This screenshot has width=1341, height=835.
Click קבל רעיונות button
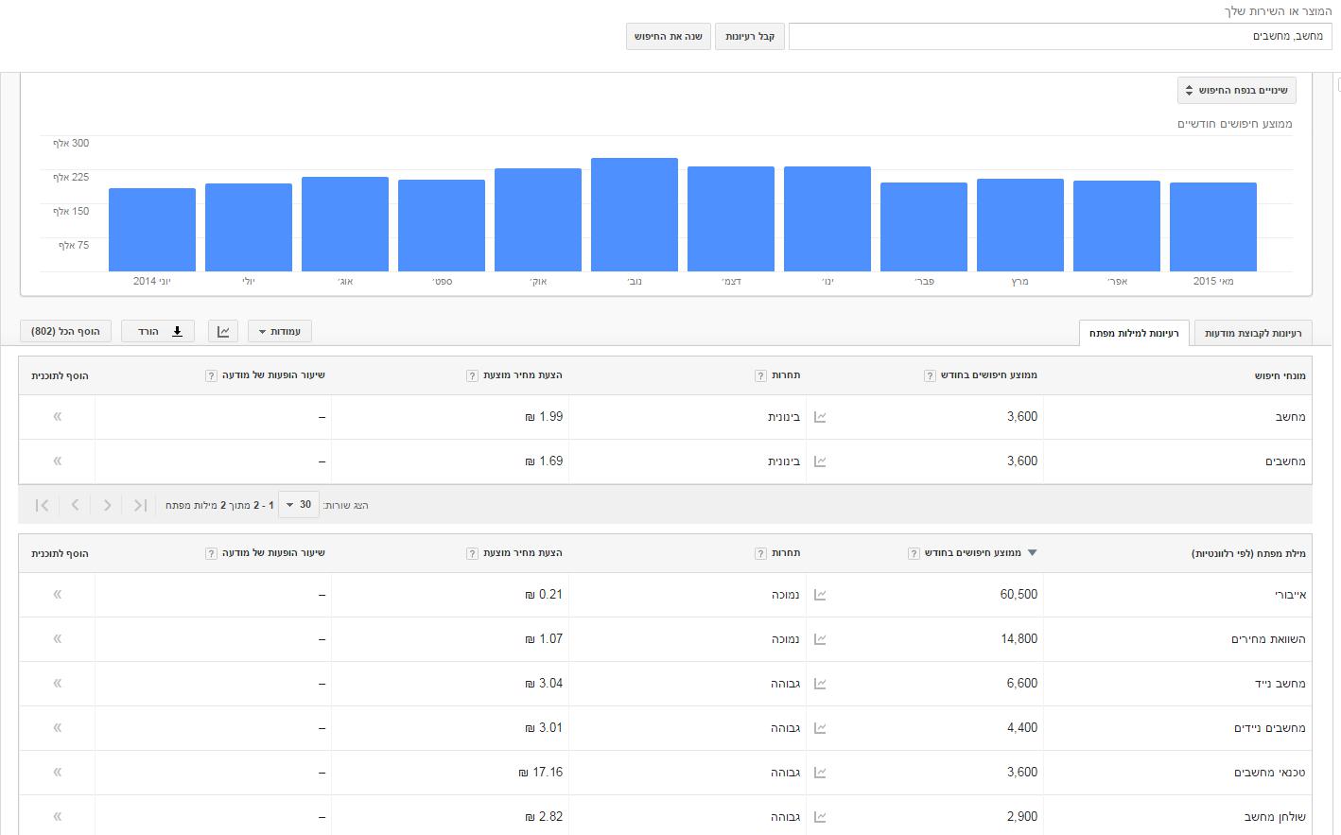750,36
